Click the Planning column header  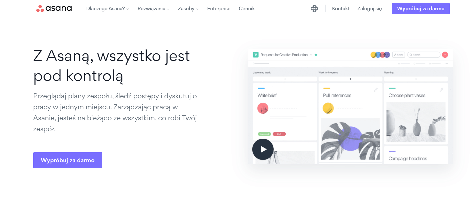coord(389,73)
